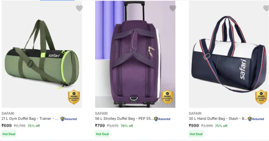Click Assured badge beside 21 L Gym Duffel
269x141 pixels.
69,119
